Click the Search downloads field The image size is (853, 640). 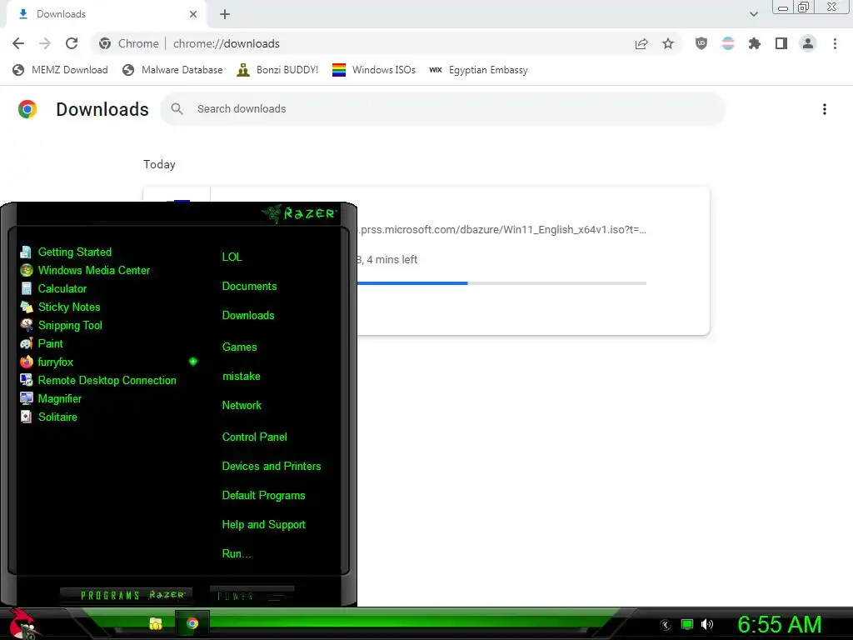click(x=442, y=109)
